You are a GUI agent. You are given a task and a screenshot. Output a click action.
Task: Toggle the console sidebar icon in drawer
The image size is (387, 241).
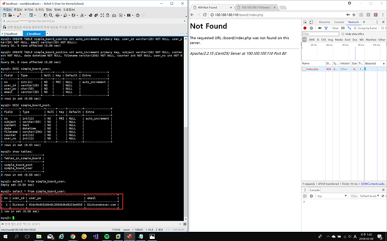click(x=305, y=196)
